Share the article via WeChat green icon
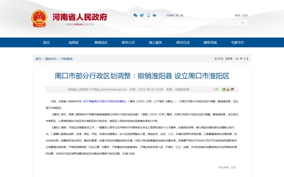The height and width of the screenshot is (177, 284). tap(224, 89)
